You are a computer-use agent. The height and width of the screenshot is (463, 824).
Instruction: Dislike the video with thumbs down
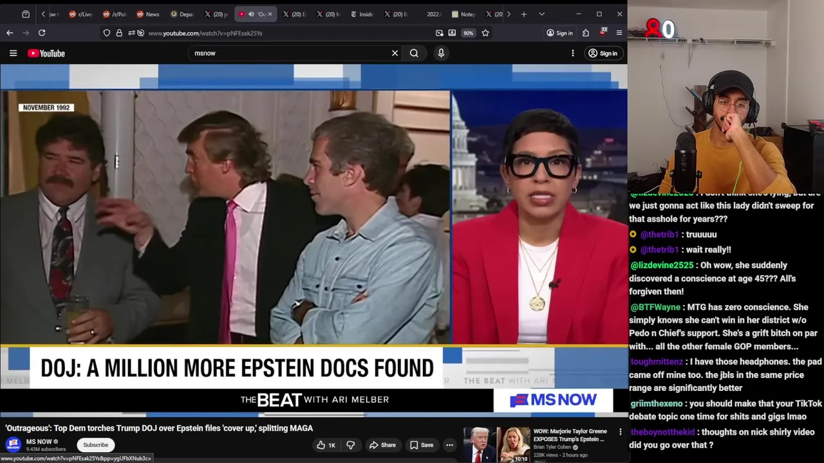351,445
